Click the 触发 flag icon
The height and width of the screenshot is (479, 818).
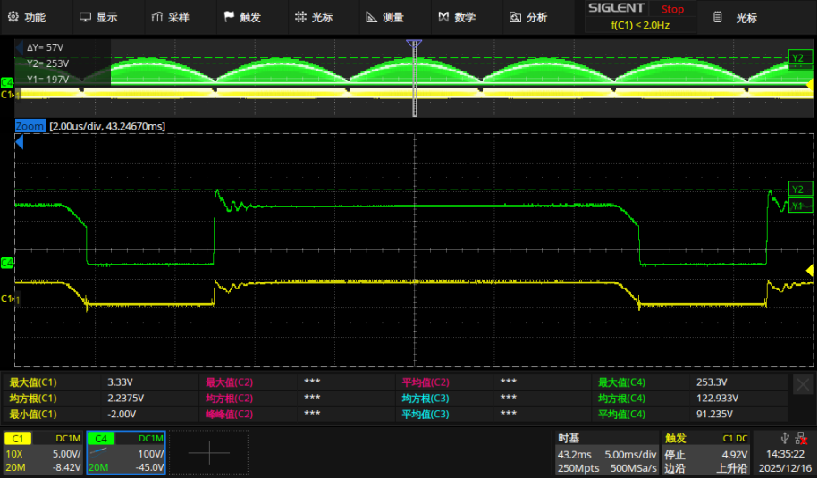pyautogui.click(x=229, y=17)
